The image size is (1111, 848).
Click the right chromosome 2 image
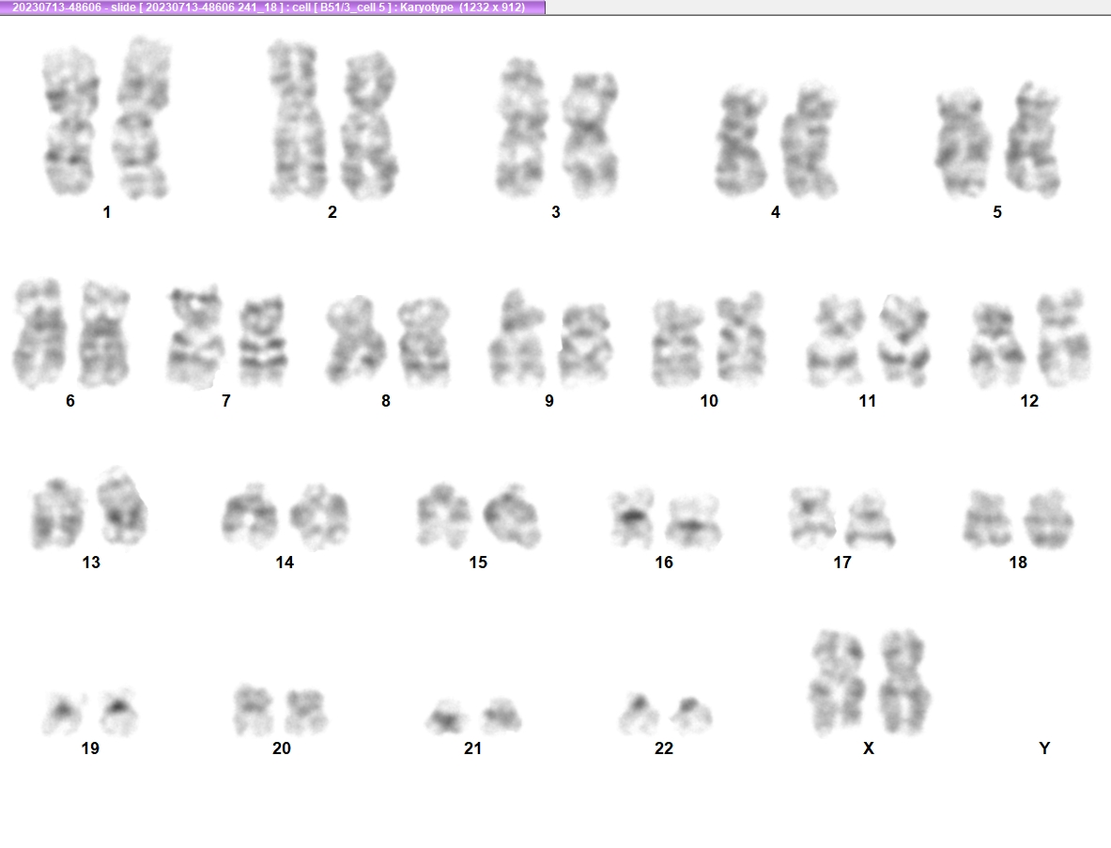pos(368,124)
